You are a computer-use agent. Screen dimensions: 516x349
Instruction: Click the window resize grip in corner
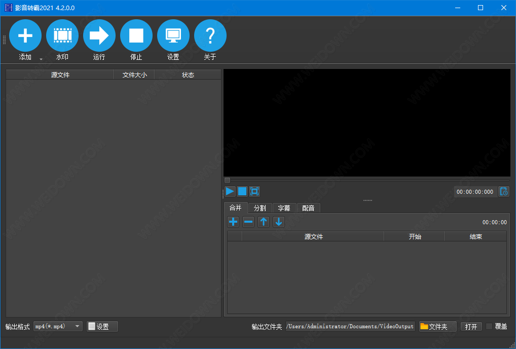pos(512,345)
